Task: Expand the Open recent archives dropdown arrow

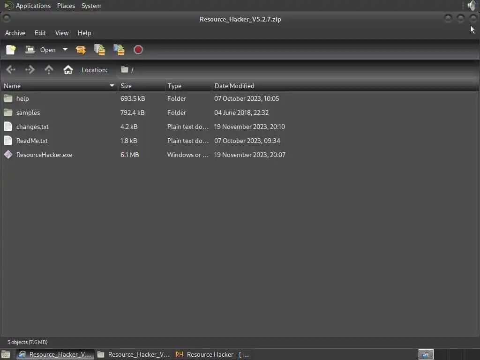Action: point(65,49)
